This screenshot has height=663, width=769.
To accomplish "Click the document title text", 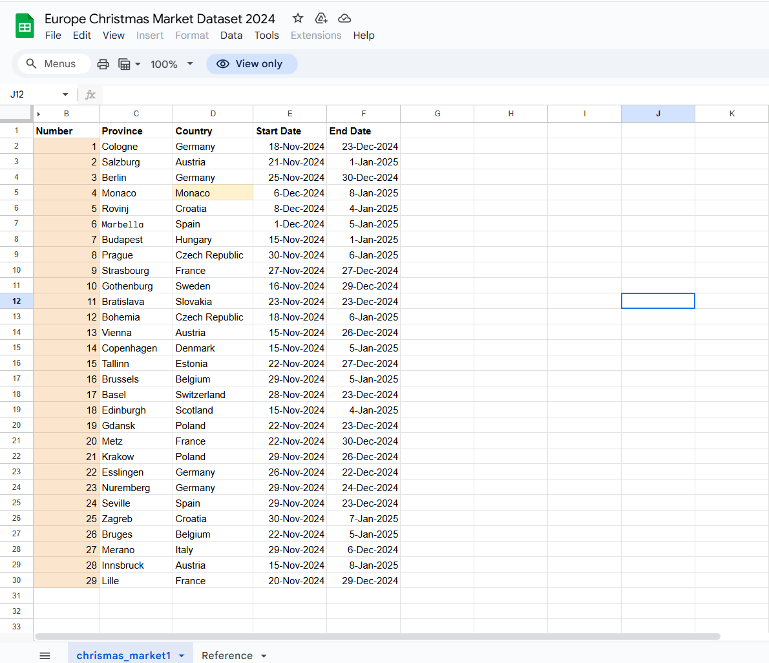I will click(160, 19).
